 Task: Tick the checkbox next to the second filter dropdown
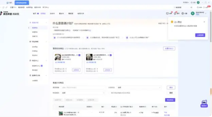[x=109, y=93]
